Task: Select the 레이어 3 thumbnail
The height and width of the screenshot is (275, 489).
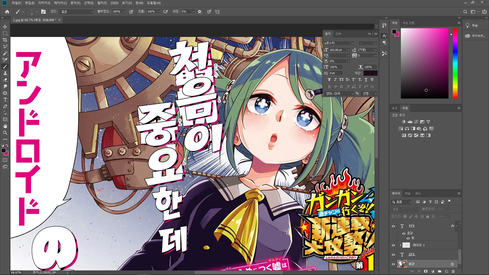Action: pyautogui.click(x=406, y=245)
